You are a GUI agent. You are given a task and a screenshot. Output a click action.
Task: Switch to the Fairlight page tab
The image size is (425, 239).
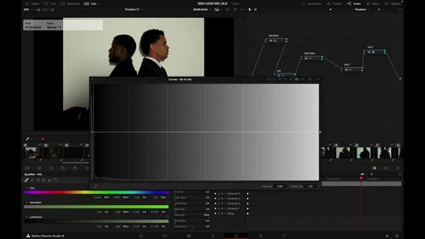point(260,236)
